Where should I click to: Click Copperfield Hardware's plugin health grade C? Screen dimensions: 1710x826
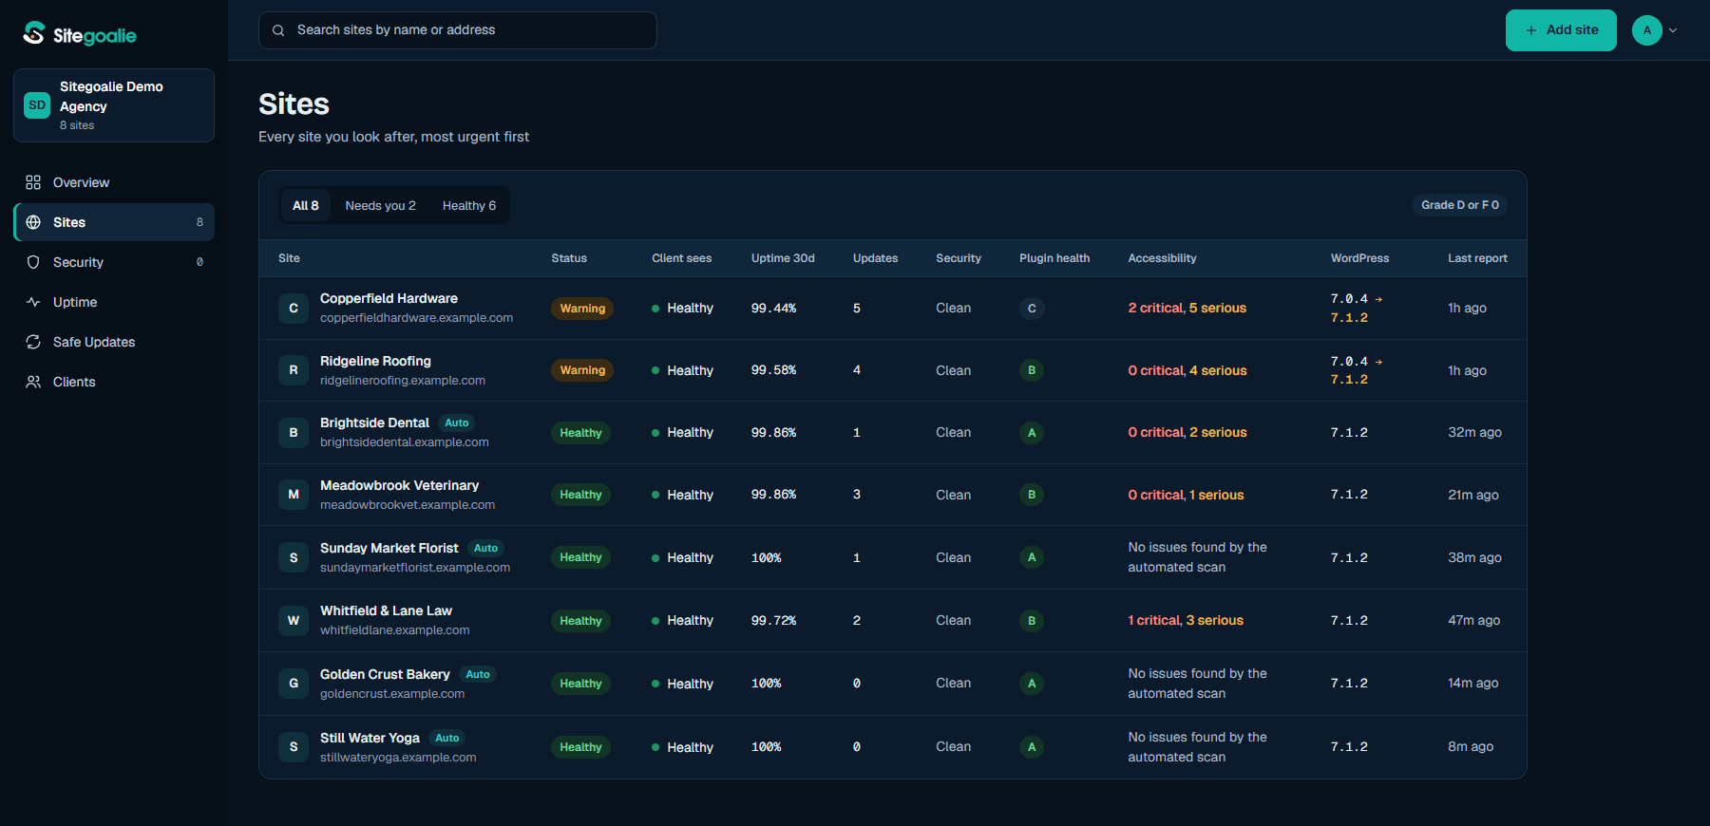(x=1032, y=309)
